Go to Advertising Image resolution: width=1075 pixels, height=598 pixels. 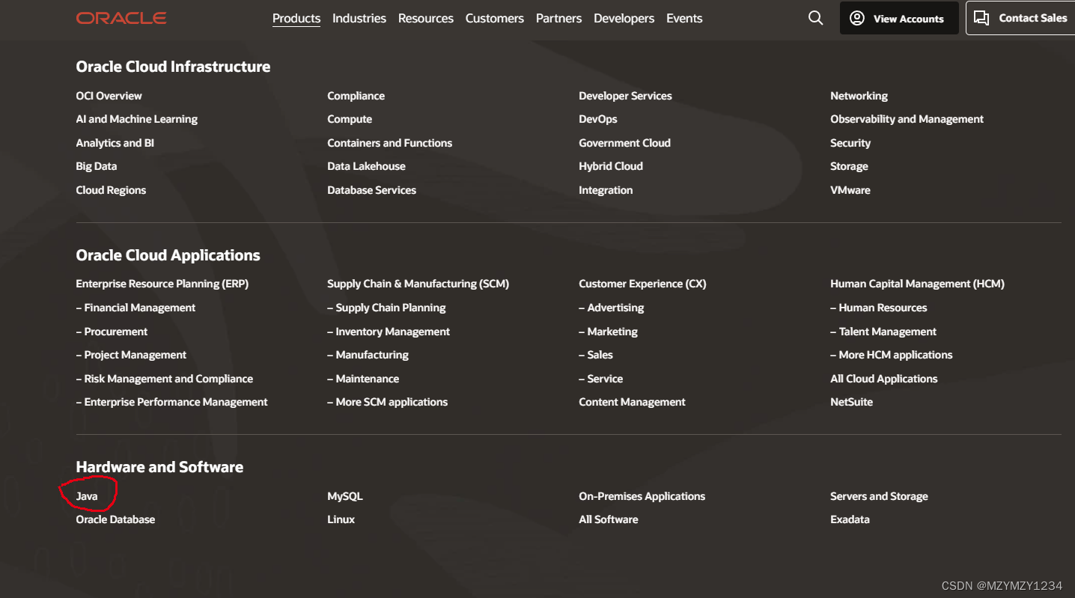(x=612, y=308)
